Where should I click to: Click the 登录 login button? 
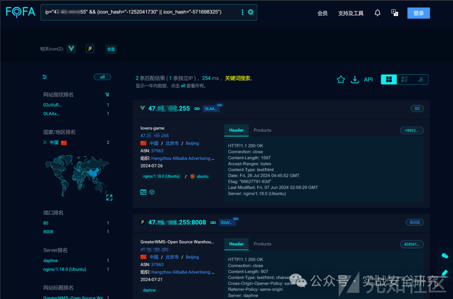click(x=418, y=13)
